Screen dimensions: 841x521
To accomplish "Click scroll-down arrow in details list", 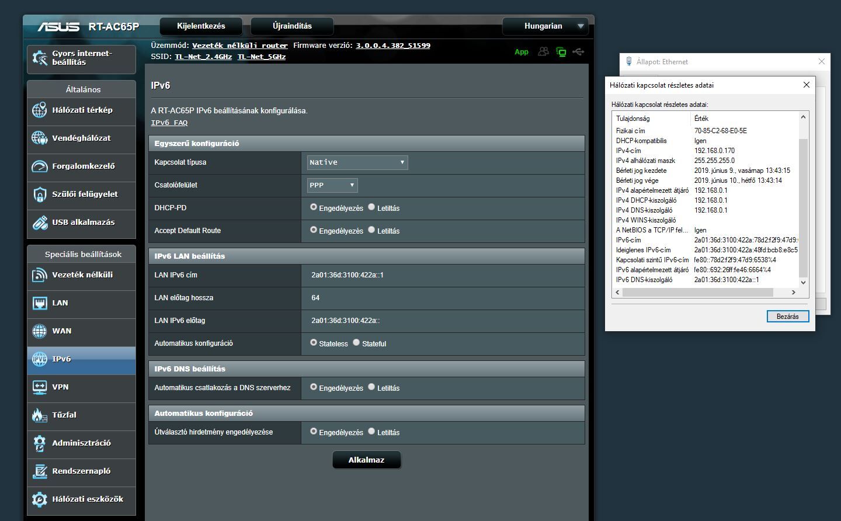I will click(x=803, y=283).
